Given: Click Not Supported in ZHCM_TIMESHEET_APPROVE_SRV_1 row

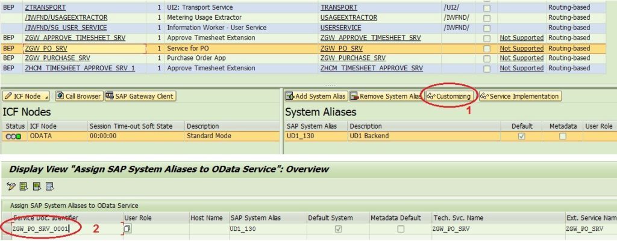Looking at the screenshot, I should coord(522,69).
